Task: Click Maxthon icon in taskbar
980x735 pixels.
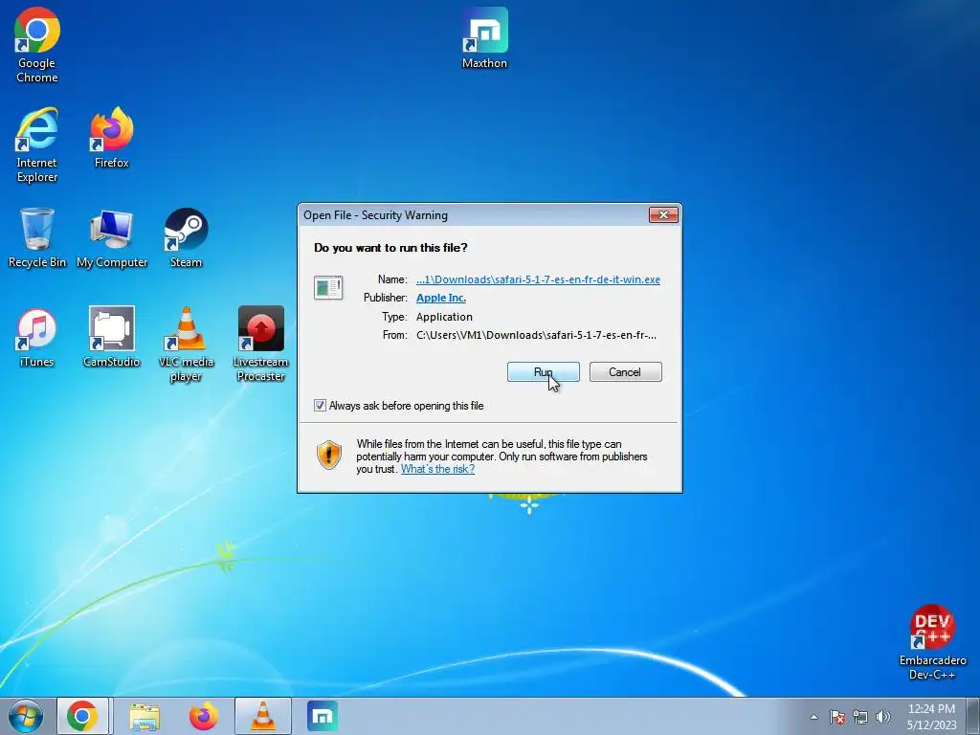Action: (323, 716)
